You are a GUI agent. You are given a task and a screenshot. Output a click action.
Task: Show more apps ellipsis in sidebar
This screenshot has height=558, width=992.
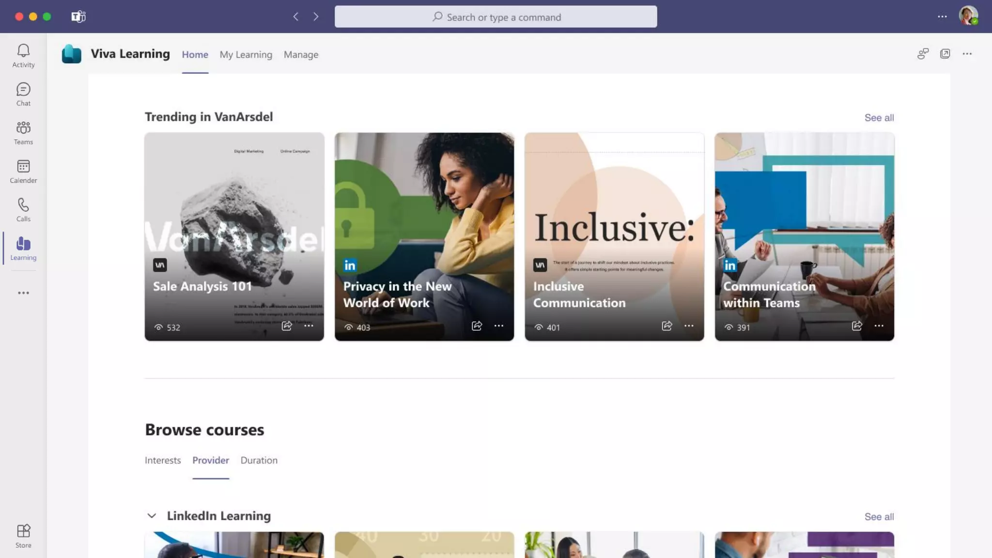tap(23, 293)
